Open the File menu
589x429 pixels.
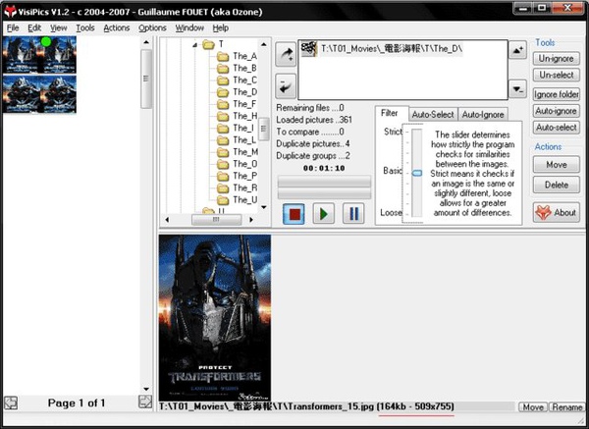click(13, 27)
